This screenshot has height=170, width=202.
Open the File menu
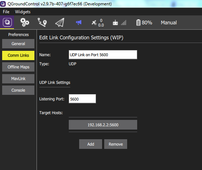(6, 12)
